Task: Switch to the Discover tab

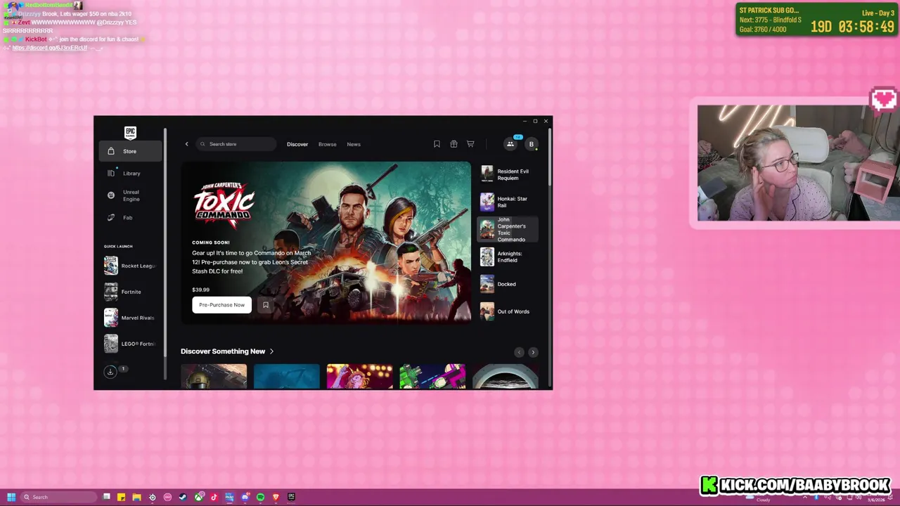Action: coord(297,144)
